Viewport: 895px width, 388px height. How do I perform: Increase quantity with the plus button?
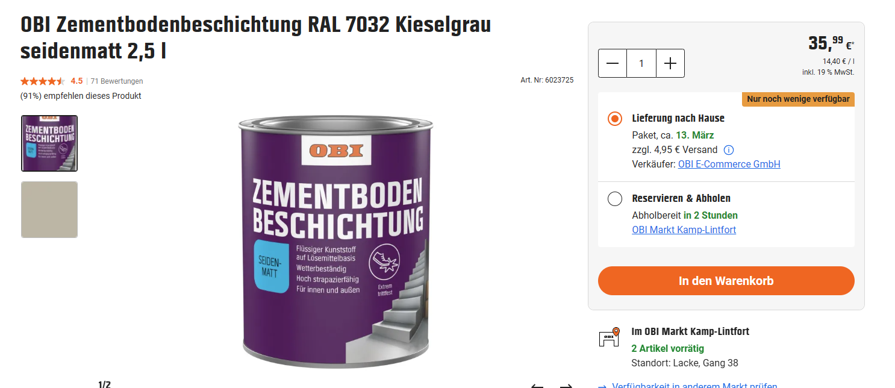[670, 63]
